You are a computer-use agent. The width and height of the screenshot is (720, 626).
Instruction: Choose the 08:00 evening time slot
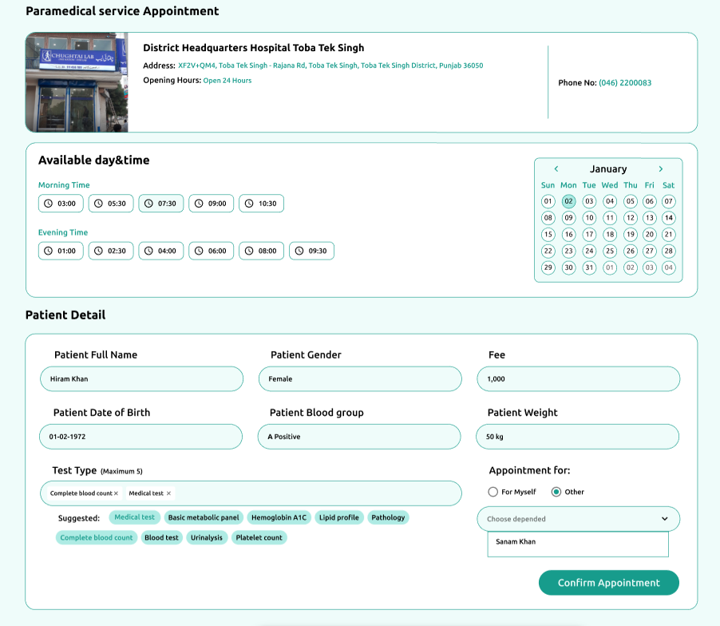click(261, 251)
